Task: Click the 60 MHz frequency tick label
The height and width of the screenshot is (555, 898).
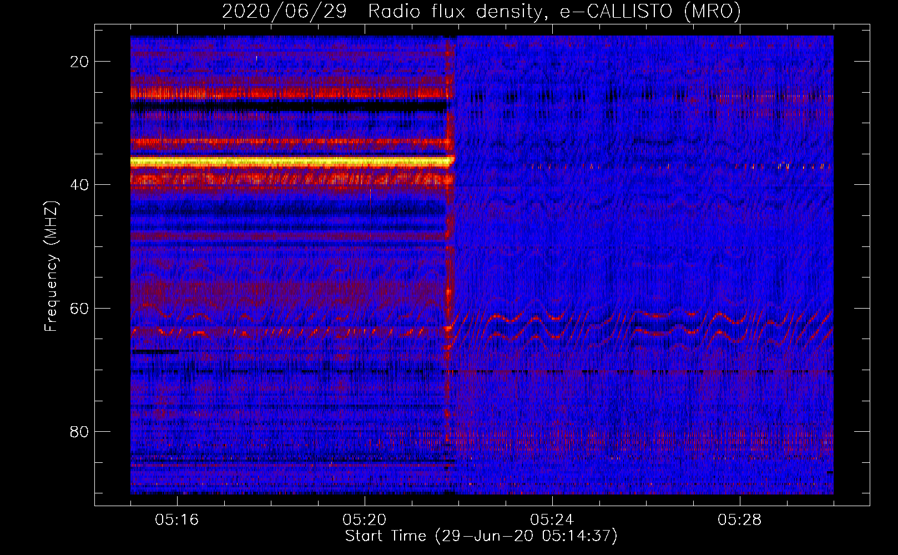Action: pyautogui.click(x=79, y=308)
